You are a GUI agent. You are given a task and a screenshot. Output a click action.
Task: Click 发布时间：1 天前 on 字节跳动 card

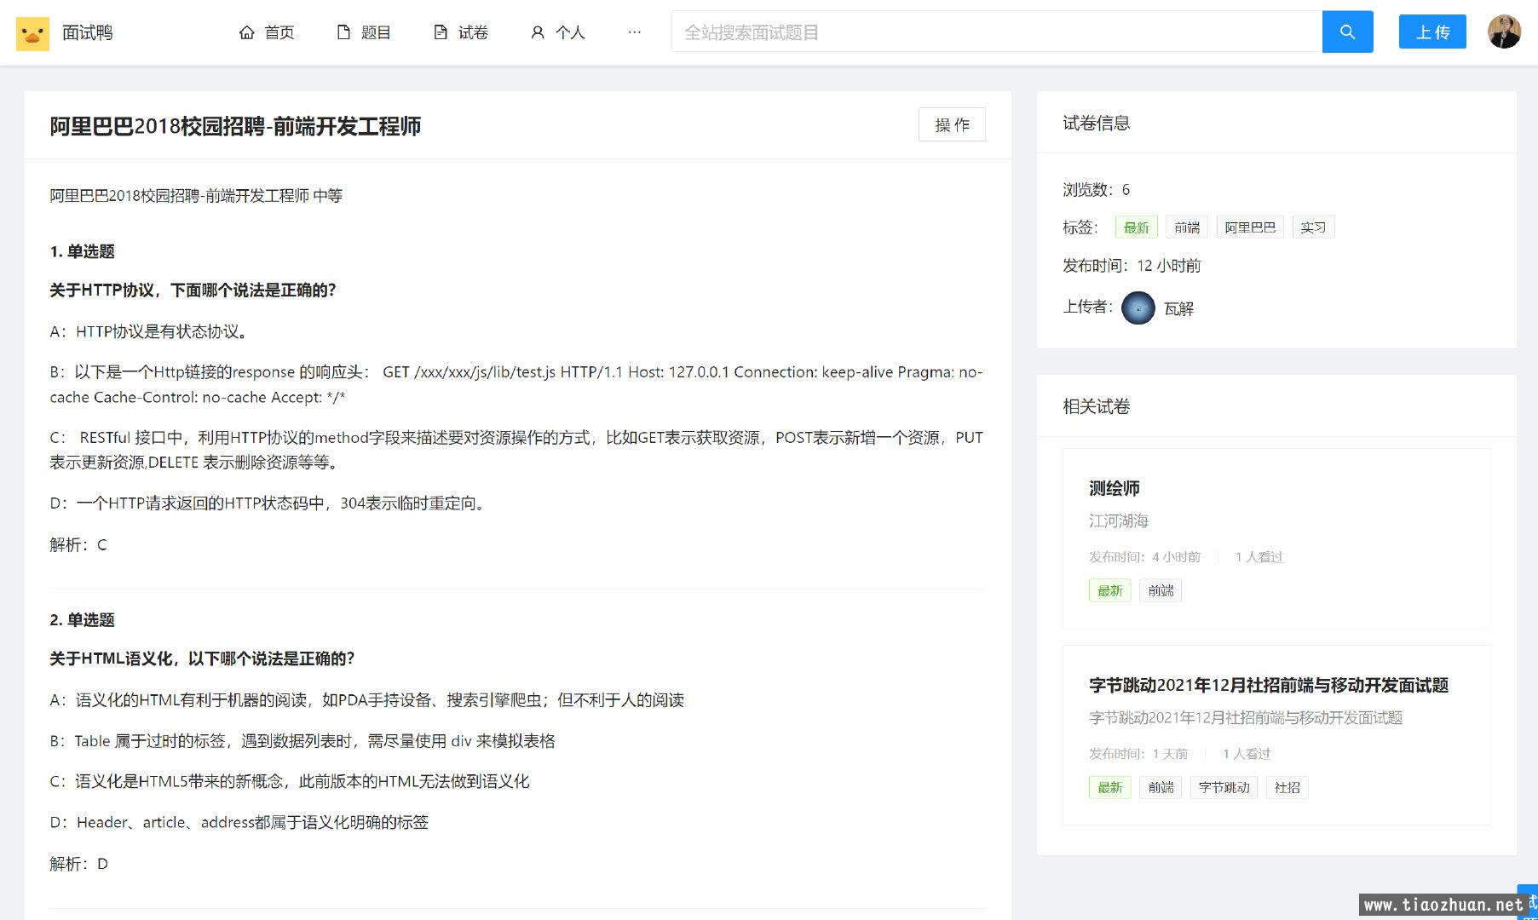pyautogui.click(x=1138, y=754)
